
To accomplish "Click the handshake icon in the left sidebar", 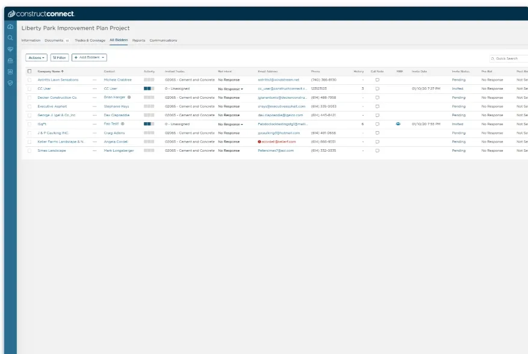I will point(10,49).
